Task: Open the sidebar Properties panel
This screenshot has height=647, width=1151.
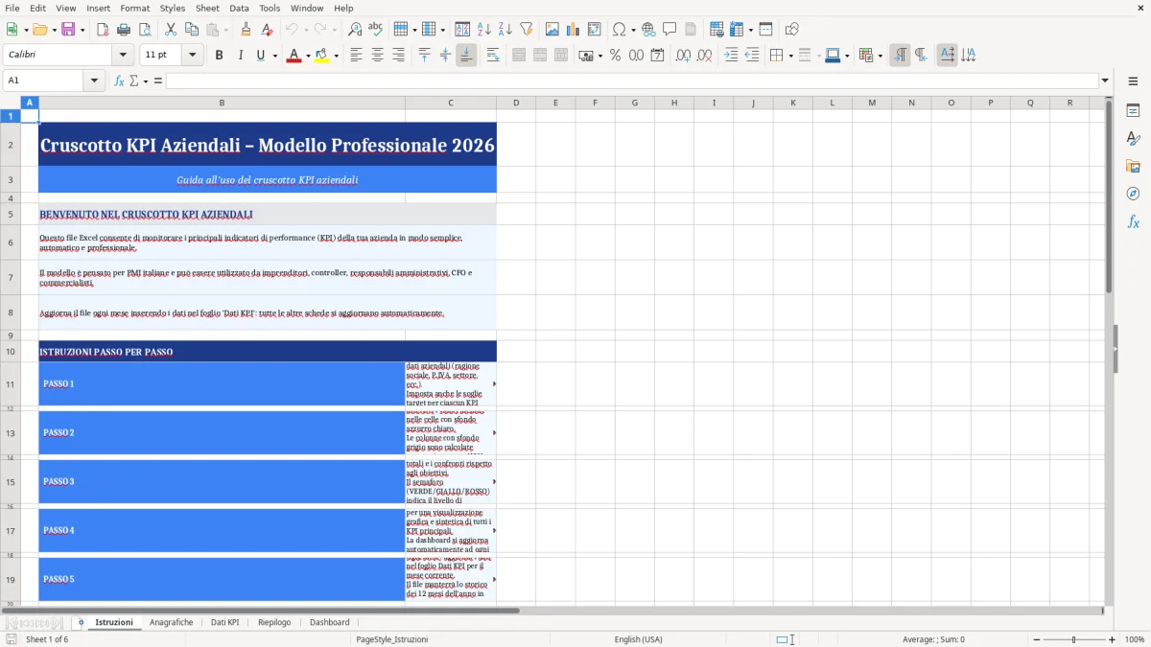Action: (x=1133, y=111)
